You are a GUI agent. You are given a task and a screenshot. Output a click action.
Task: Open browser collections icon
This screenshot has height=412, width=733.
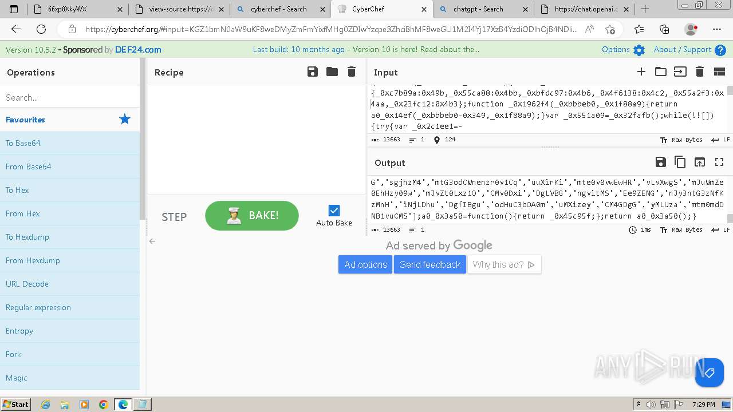click(x=664, y=29)
